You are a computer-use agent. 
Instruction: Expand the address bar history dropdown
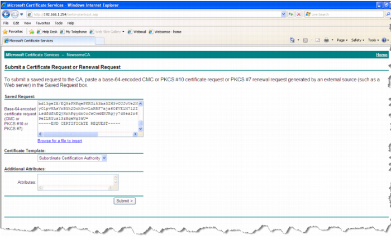(x=283, y=14)
